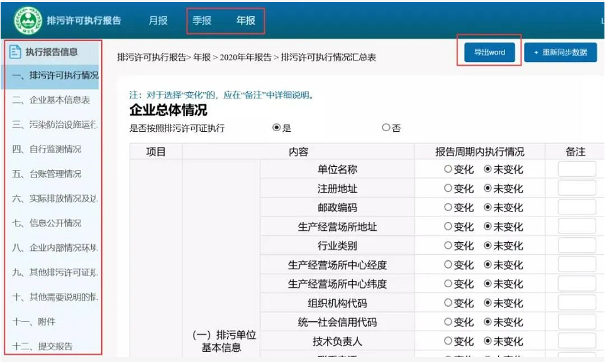Set 注册地址 to 未变化

click(488, 188)
